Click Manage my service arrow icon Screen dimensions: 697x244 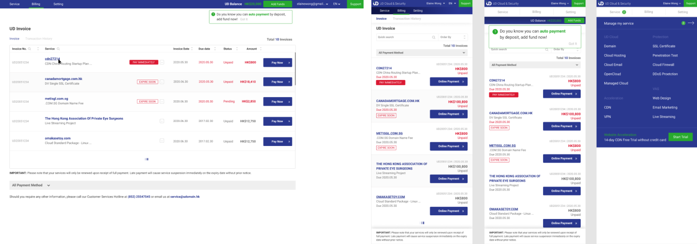[x=691, y=23]
